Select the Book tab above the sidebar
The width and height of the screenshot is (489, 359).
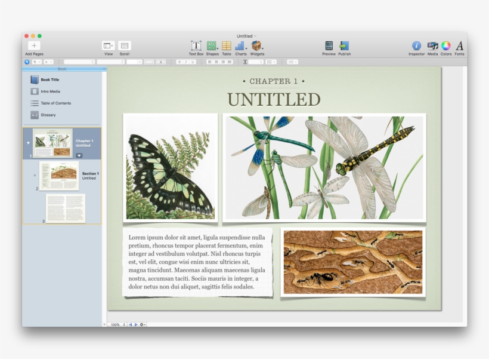(x=62, y=67)
